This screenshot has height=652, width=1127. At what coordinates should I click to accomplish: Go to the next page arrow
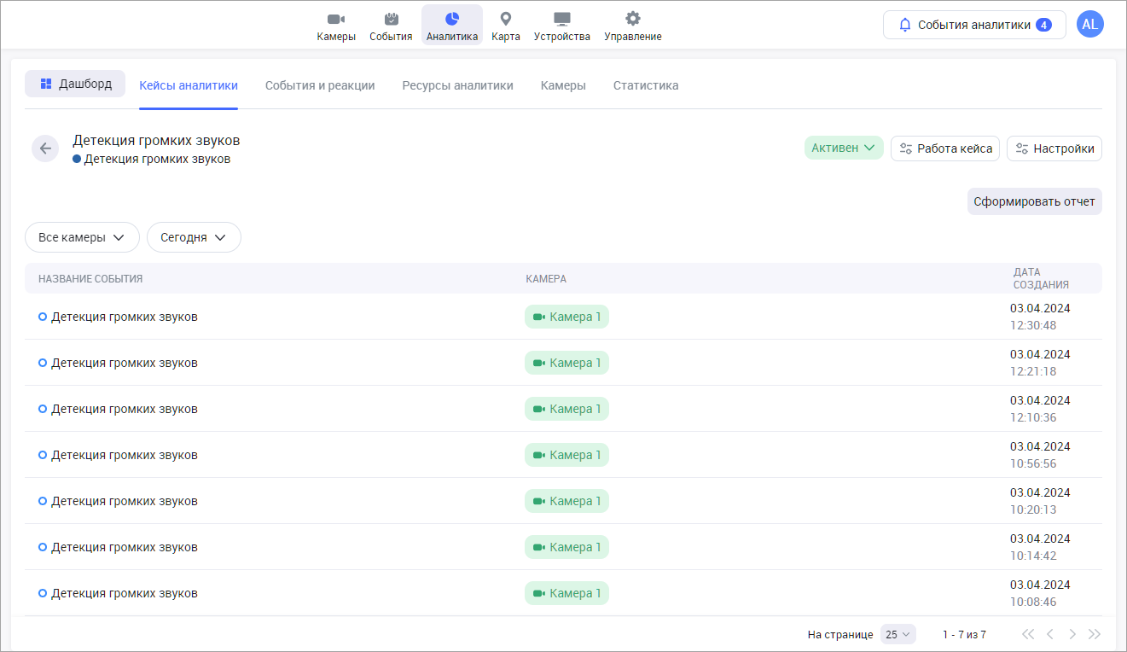click(1072, 634)
